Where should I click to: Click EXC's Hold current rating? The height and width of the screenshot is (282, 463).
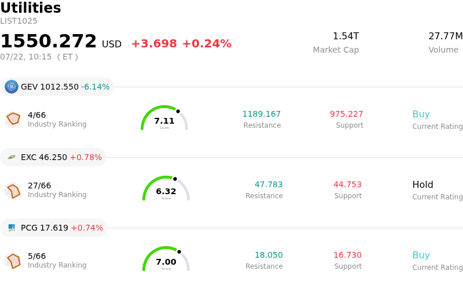pyautogui.click(x=423, y=185)
